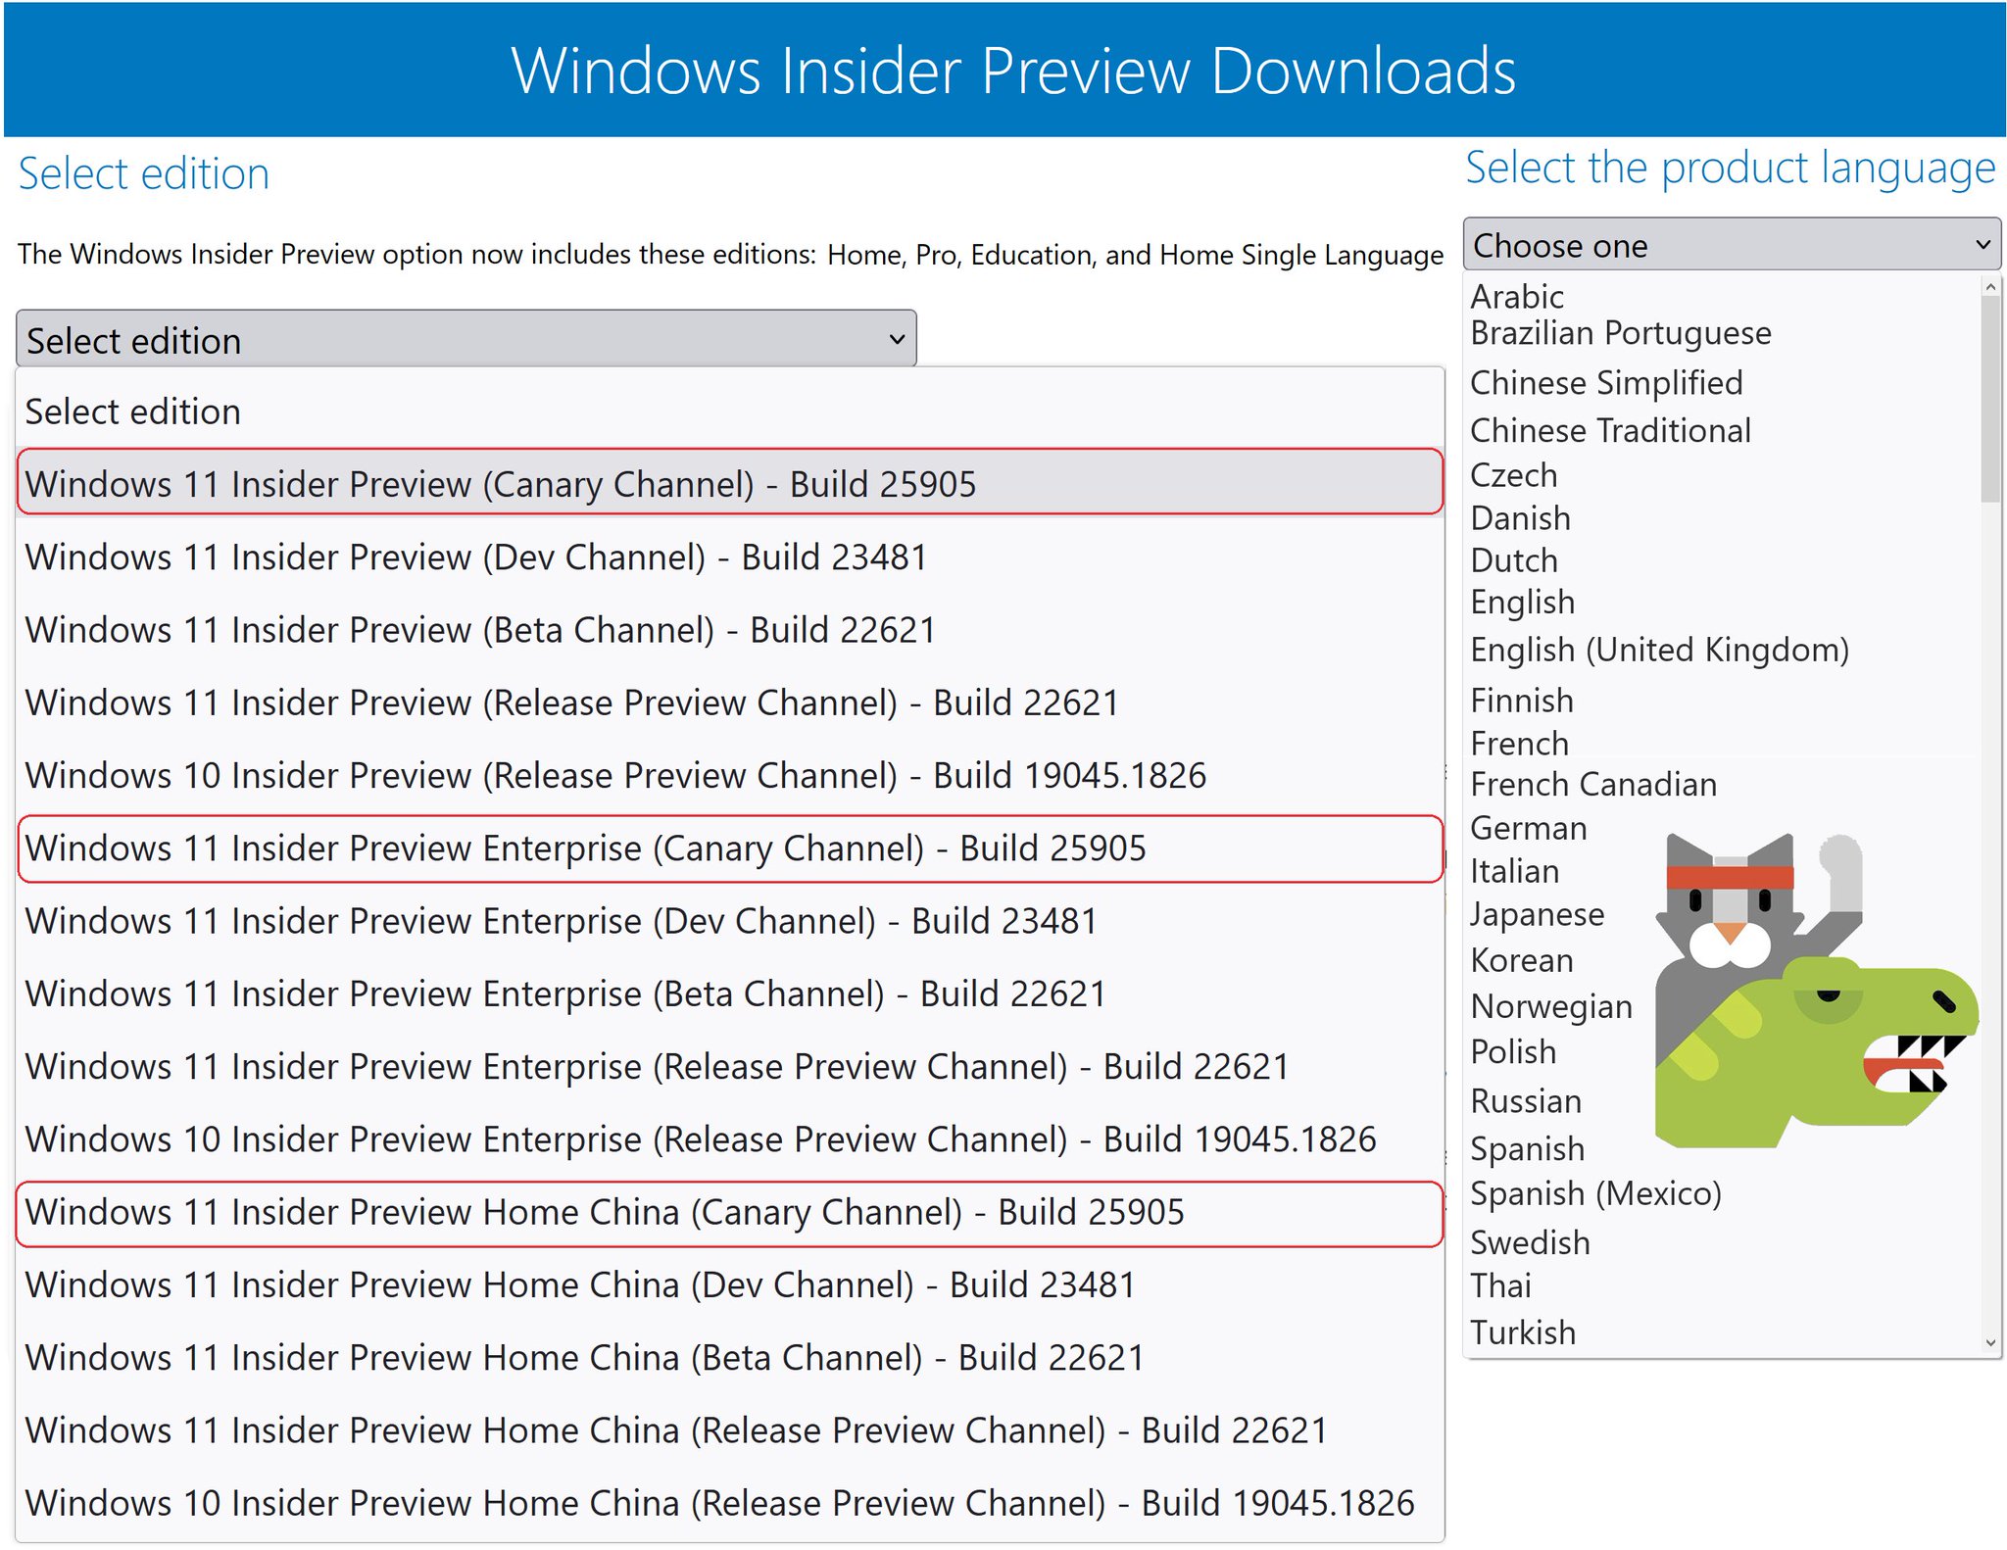2007x1550 pixels.
Task: Choose the 'Select edition' placeholder list option
Action: pyautogui.click(x=730, y=412)
